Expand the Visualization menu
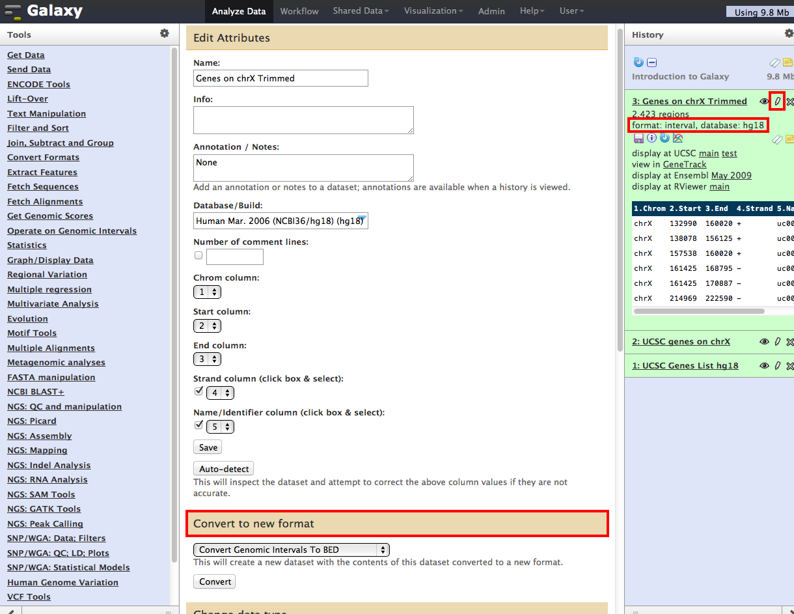The image size is (794, 614). point(433,11)
